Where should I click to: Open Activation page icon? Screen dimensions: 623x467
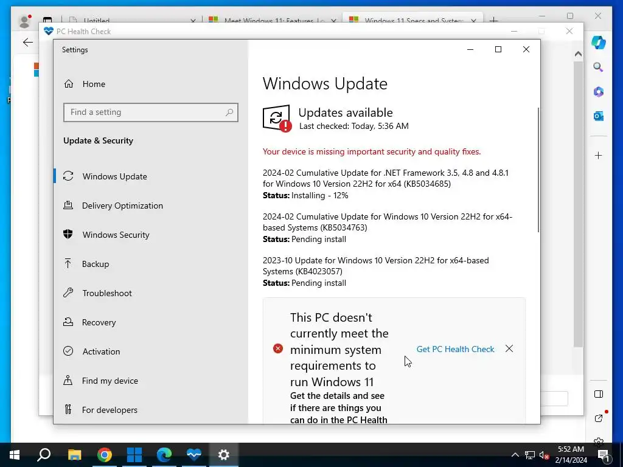[68, 351]
